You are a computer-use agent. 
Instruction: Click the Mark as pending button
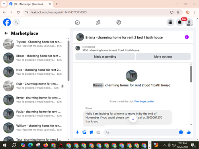tap(105, 56)
